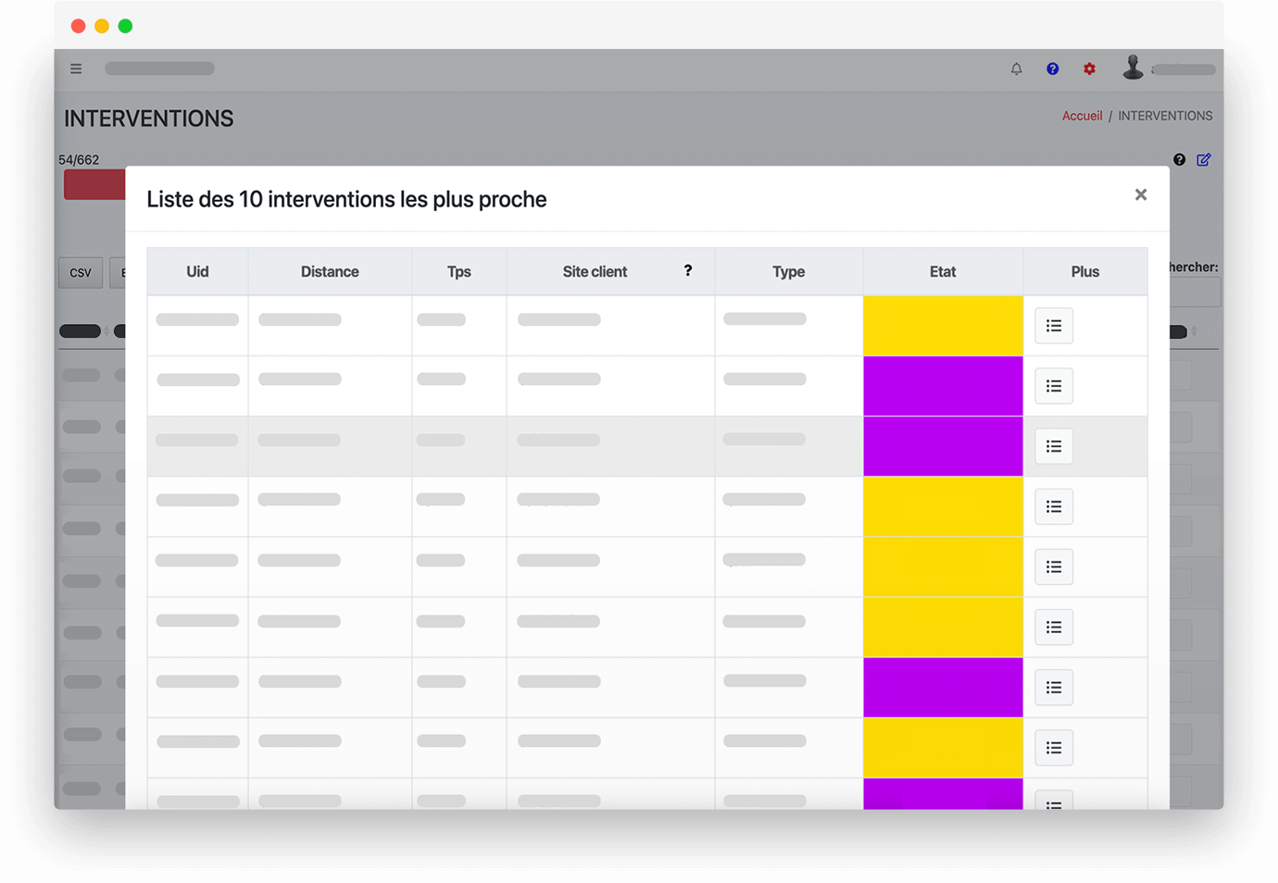
Task: Click the purple Etat cell in the second row
Action: coord(943,386)
